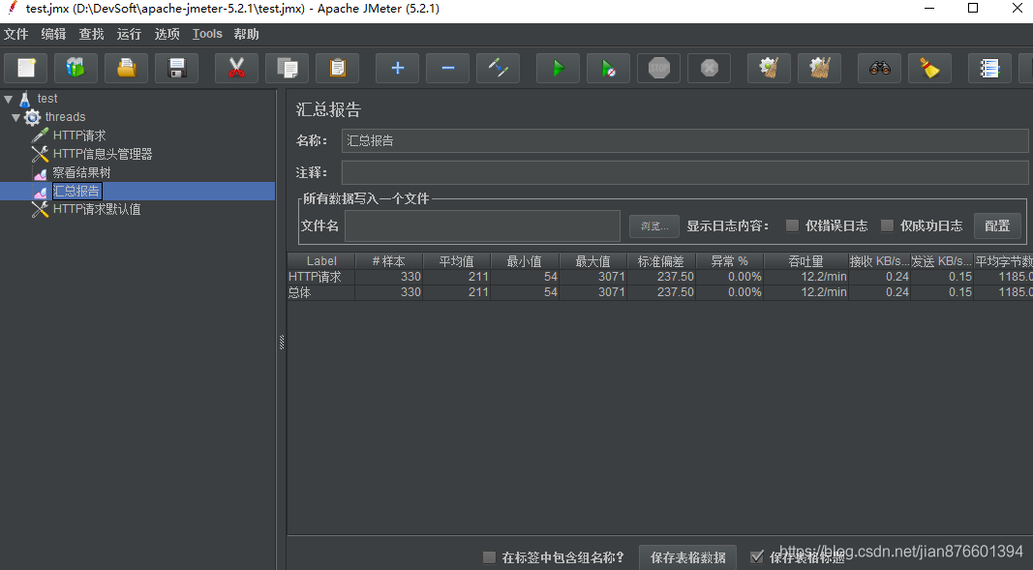Open search with binoculars icon
Viewport: 1033px width, 570px height.
[x=879, y=68]
